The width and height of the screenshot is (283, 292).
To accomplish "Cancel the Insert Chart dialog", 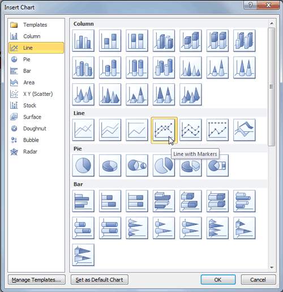I will tap(258, 280).
